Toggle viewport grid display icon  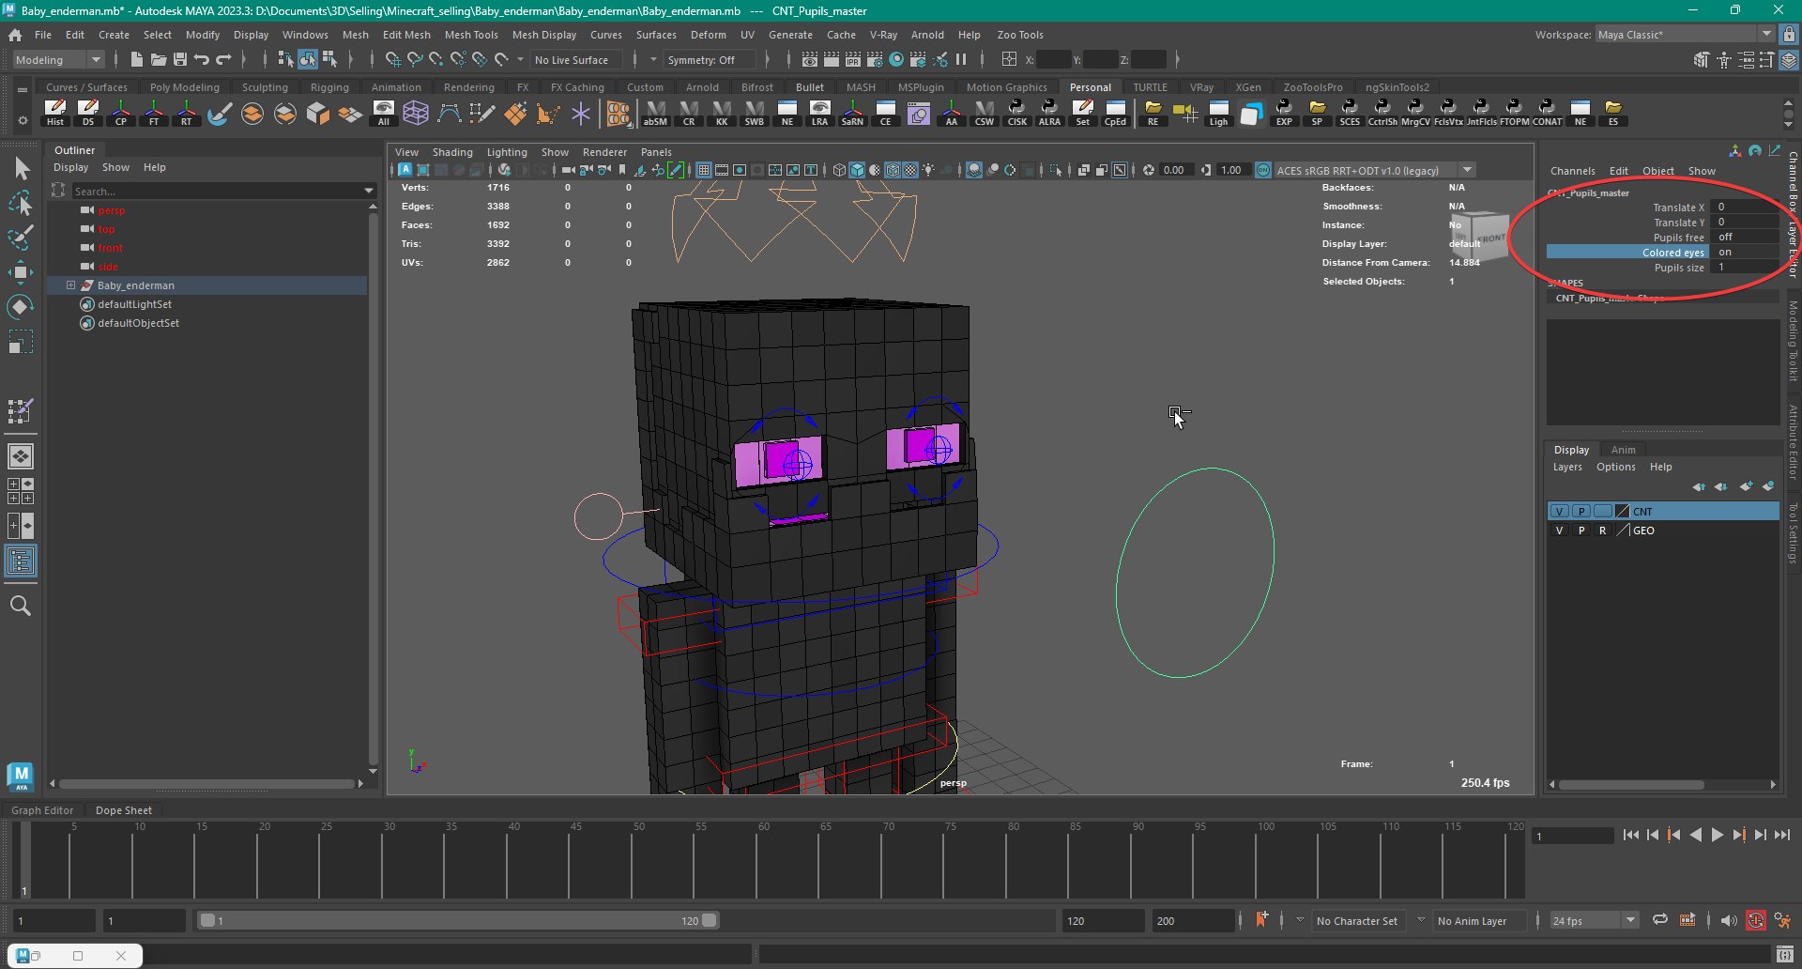point(703,170)
